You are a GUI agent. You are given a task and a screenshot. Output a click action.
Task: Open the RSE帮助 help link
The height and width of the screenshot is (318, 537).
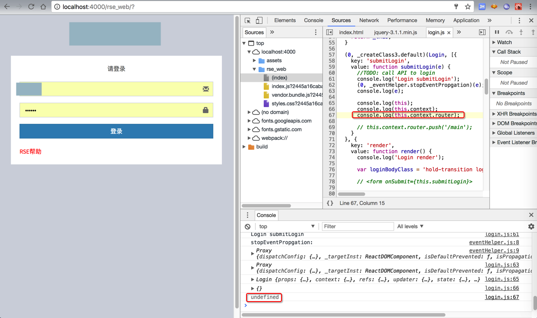31,152
